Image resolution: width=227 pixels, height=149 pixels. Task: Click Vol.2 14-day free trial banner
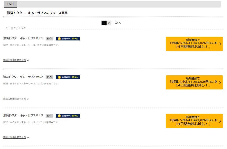[194, 82]
